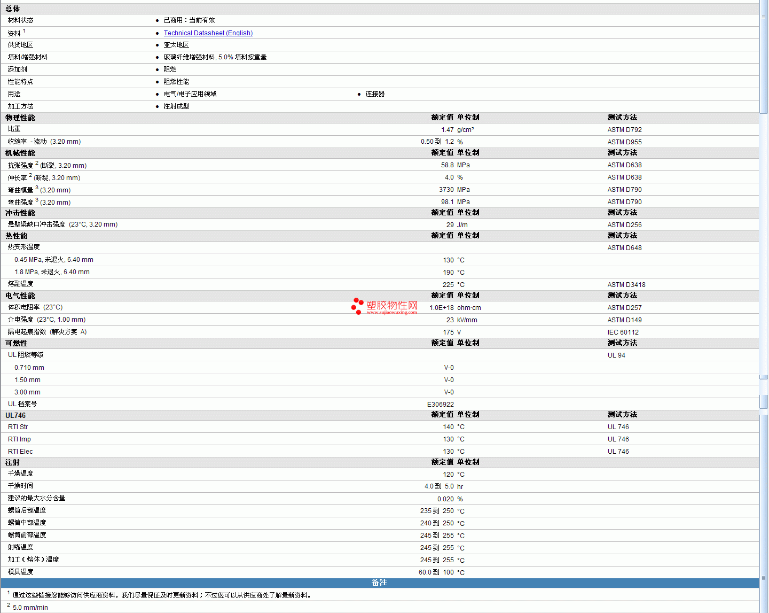
Task: Select the blue 备注 header bar
Action: tap(379, 583)
